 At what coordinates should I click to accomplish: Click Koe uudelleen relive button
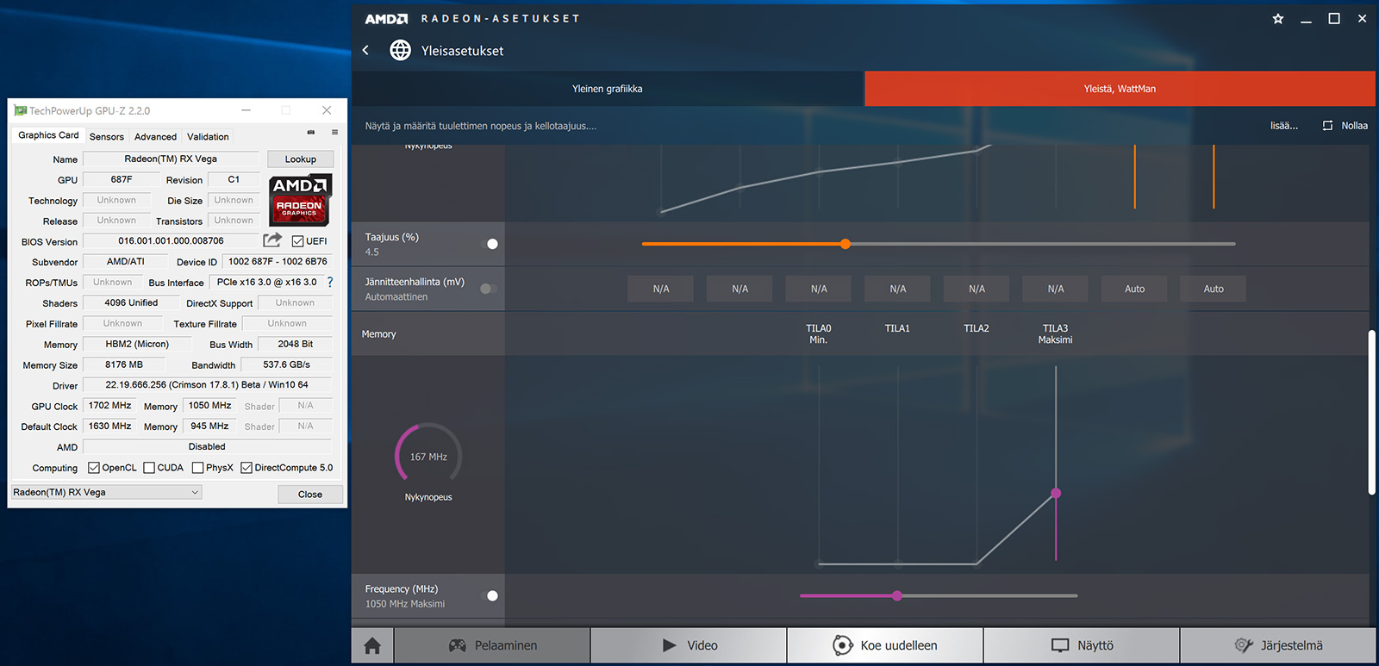(x=885, y=645)
